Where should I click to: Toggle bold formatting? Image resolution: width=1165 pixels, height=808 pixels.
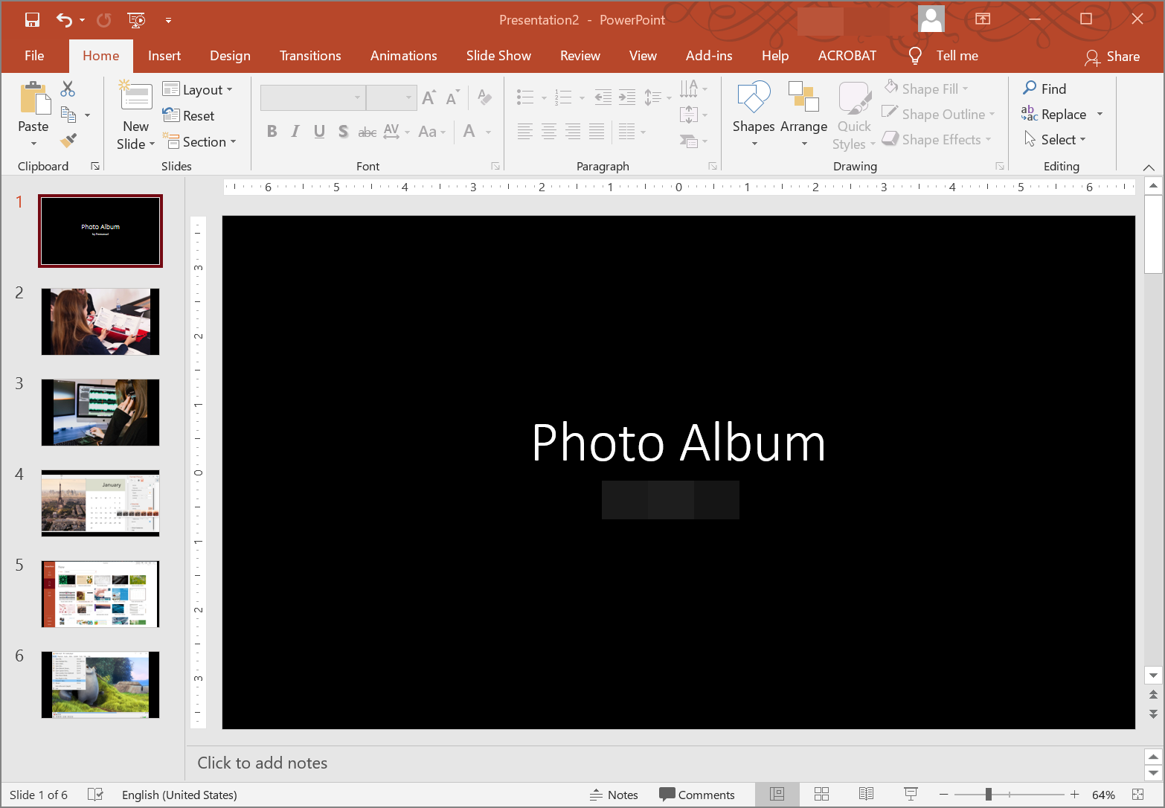tap(272, 132)
